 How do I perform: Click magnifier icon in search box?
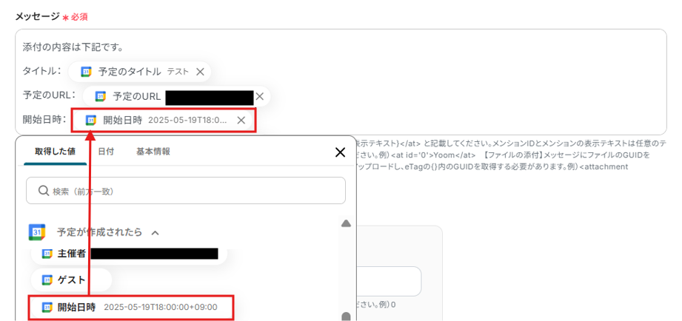[x=44, y=191]
